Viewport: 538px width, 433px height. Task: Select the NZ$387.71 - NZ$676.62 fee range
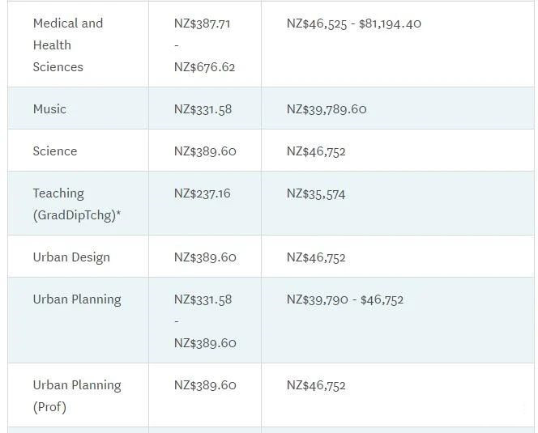point(204,45)
